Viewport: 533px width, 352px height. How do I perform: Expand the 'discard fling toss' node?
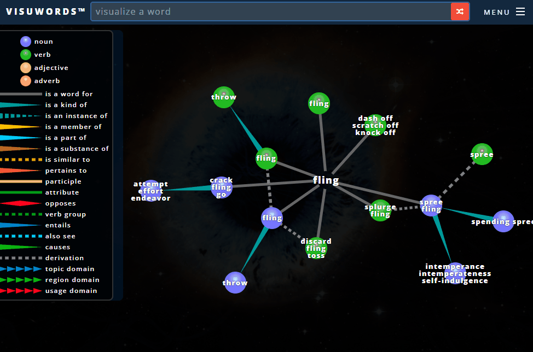316,248
